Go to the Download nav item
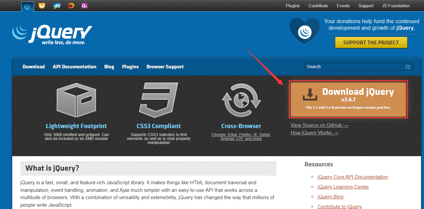 (x=34, y=67)
